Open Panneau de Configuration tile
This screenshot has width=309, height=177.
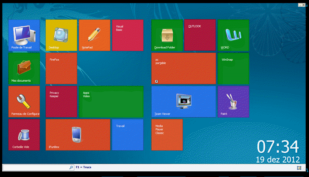coord(24,102)
